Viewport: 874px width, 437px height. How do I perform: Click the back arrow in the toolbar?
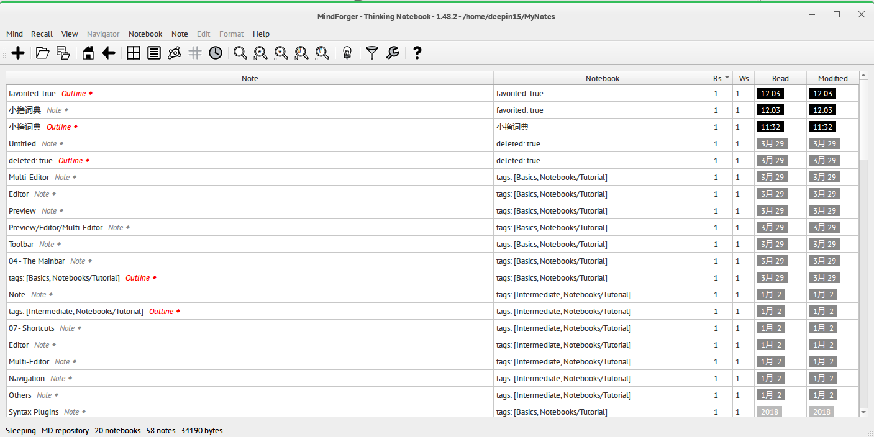(x=109, y=53)
